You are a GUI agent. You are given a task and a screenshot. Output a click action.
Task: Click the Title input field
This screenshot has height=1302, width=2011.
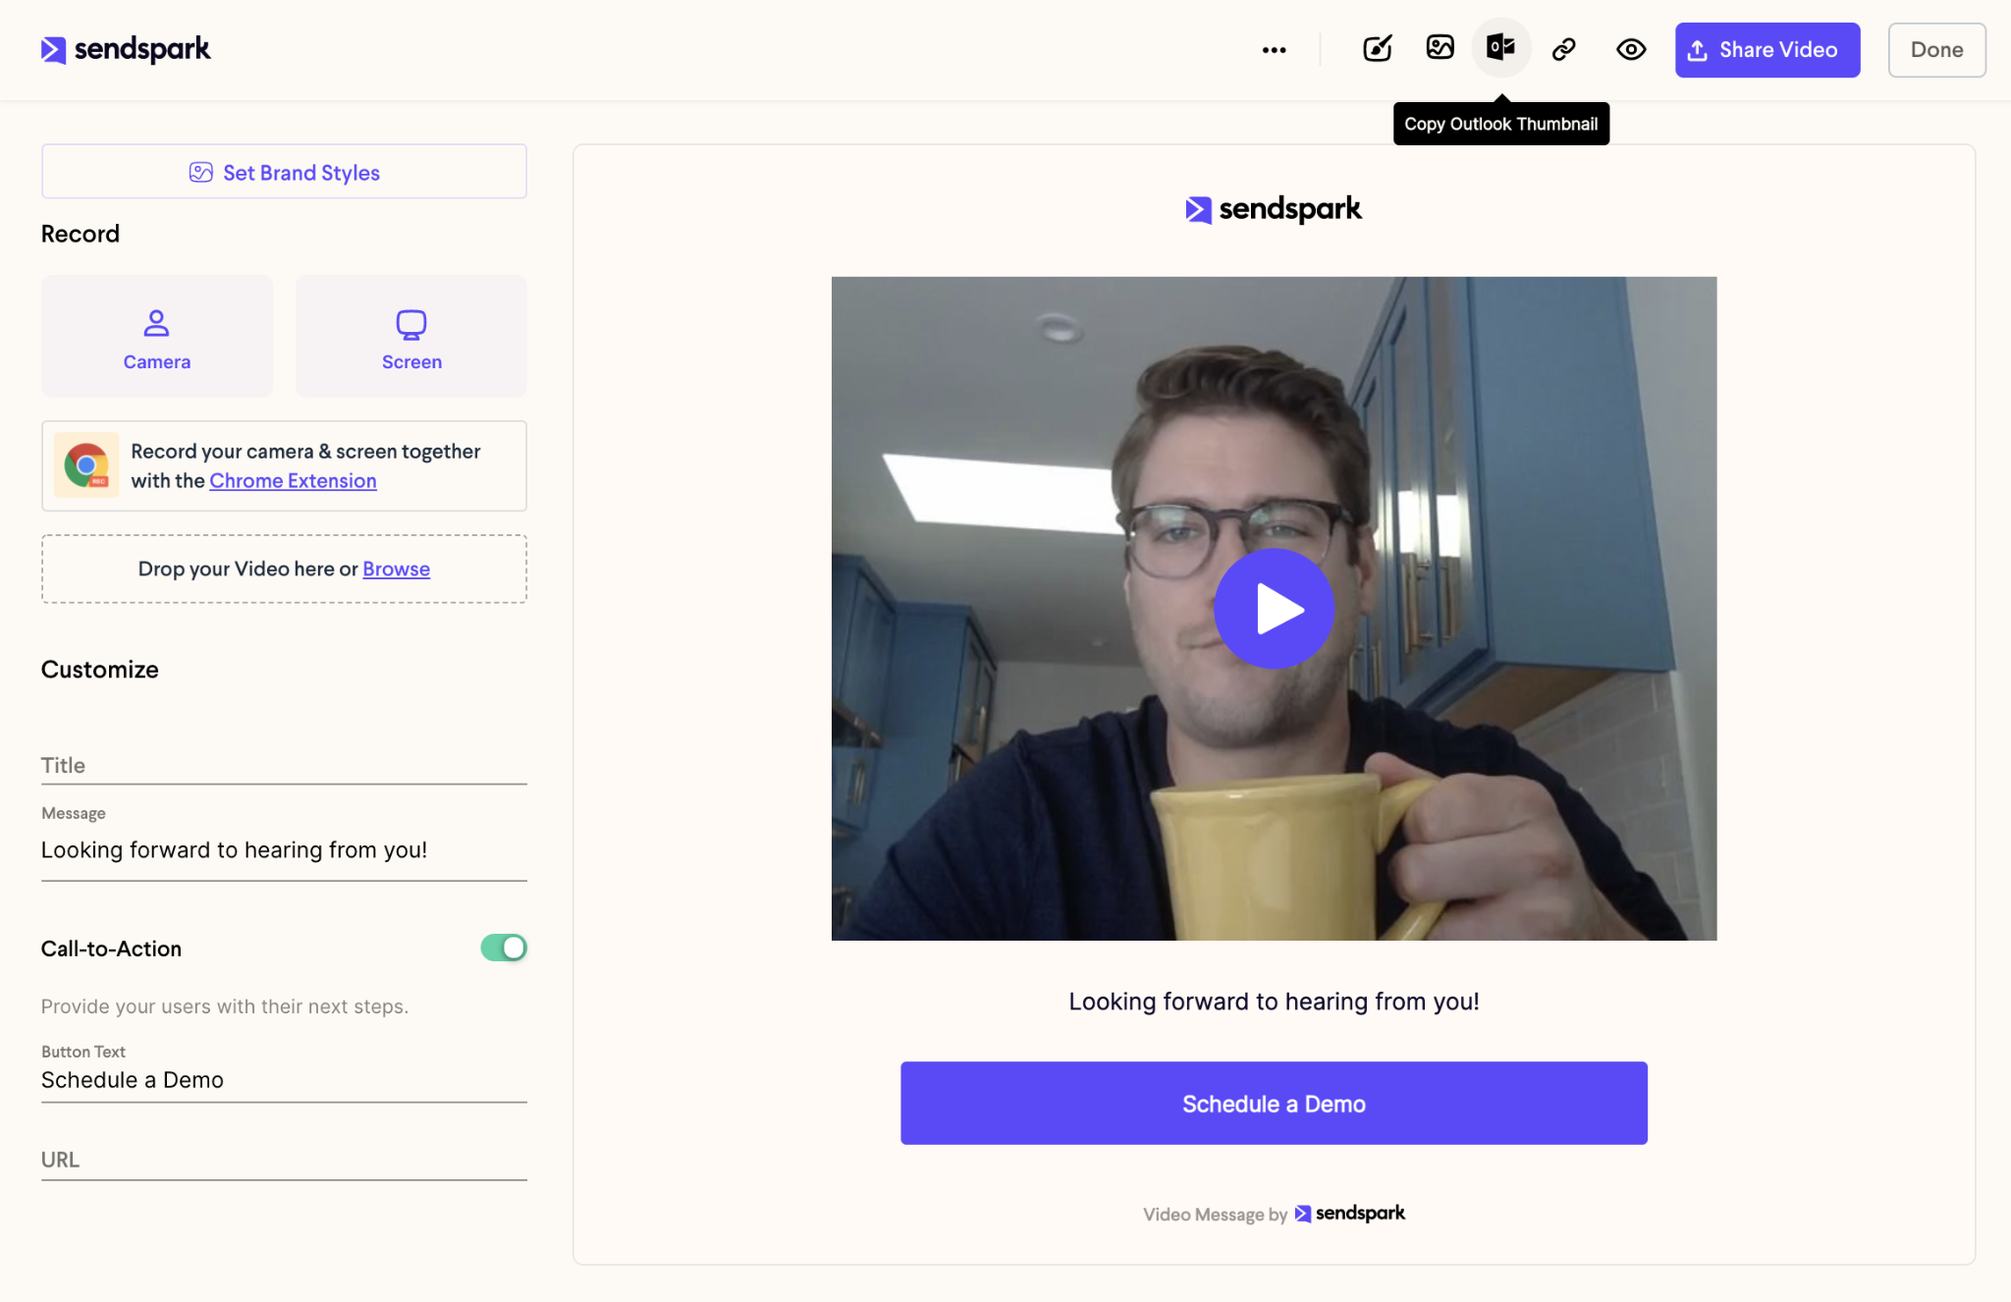284,765
